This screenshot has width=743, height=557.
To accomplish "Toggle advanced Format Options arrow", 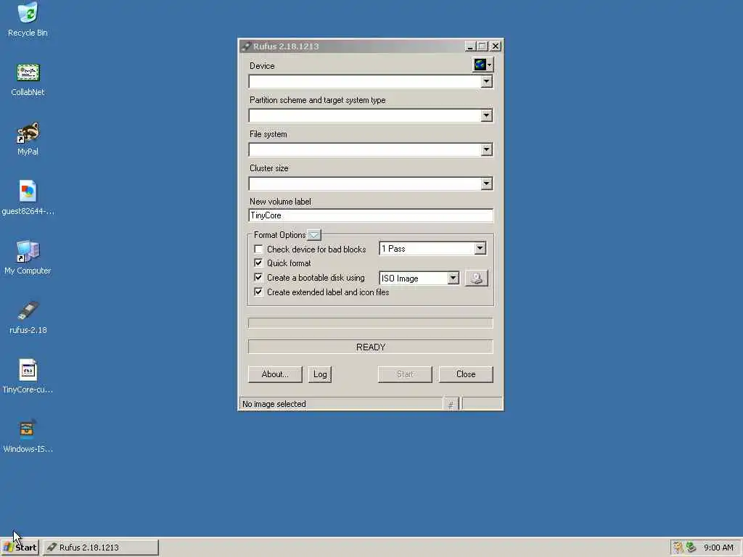I will click(313, 235).
